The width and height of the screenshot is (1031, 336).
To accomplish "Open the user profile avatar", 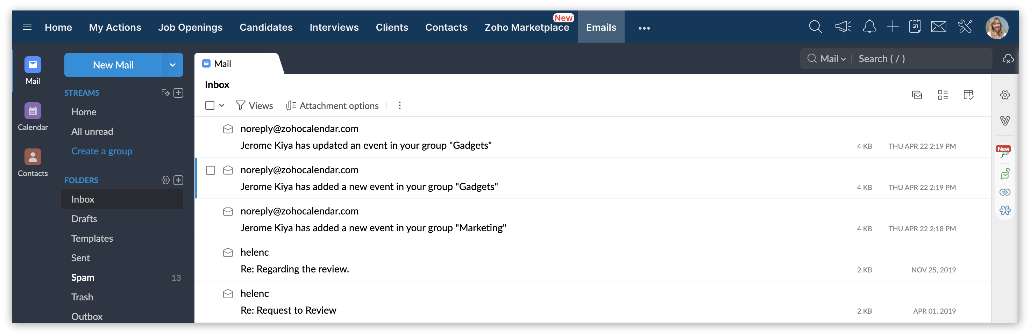I will pyautogui.click(x=997, y=27).
